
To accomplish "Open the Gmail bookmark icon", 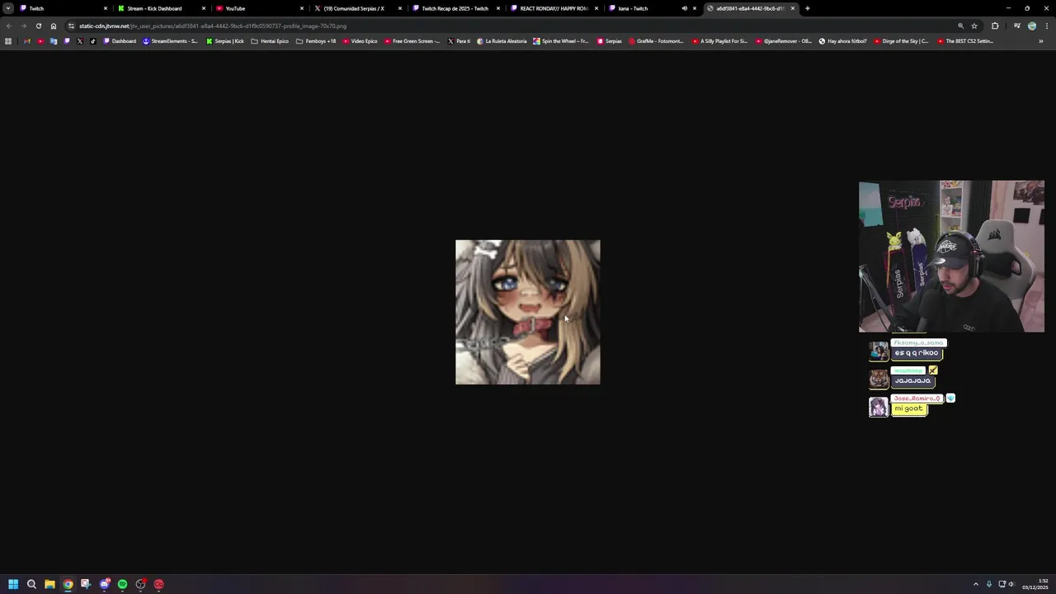I will click(27, 41).
